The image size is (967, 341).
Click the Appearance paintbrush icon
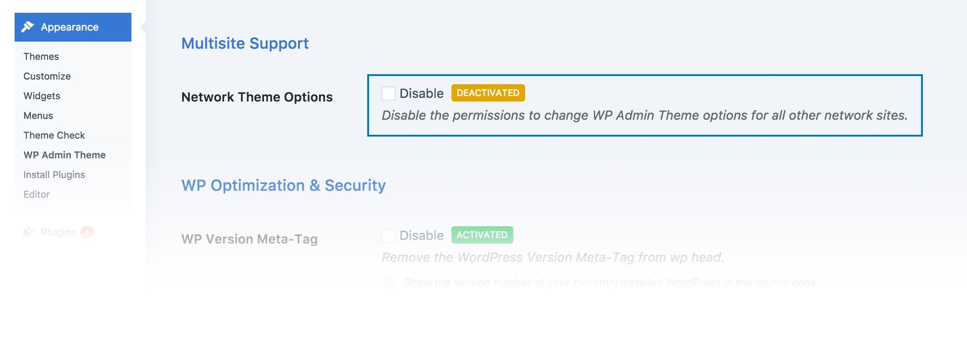[28, 27]
